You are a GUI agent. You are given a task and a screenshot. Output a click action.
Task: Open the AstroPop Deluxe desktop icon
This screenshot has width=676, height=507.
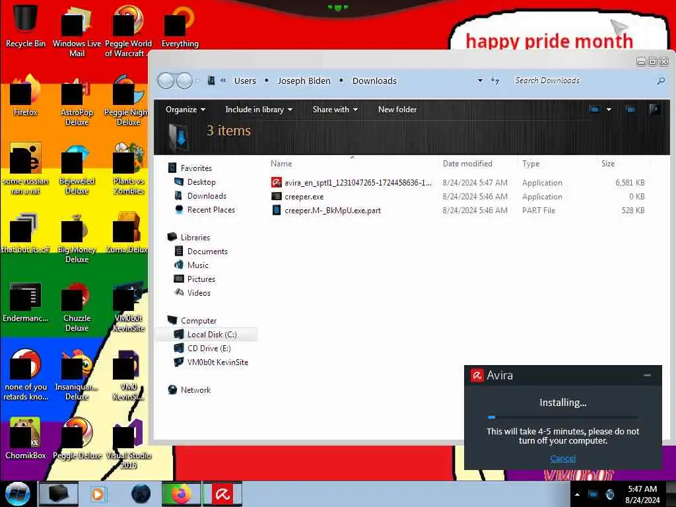(x=77, y=101)
